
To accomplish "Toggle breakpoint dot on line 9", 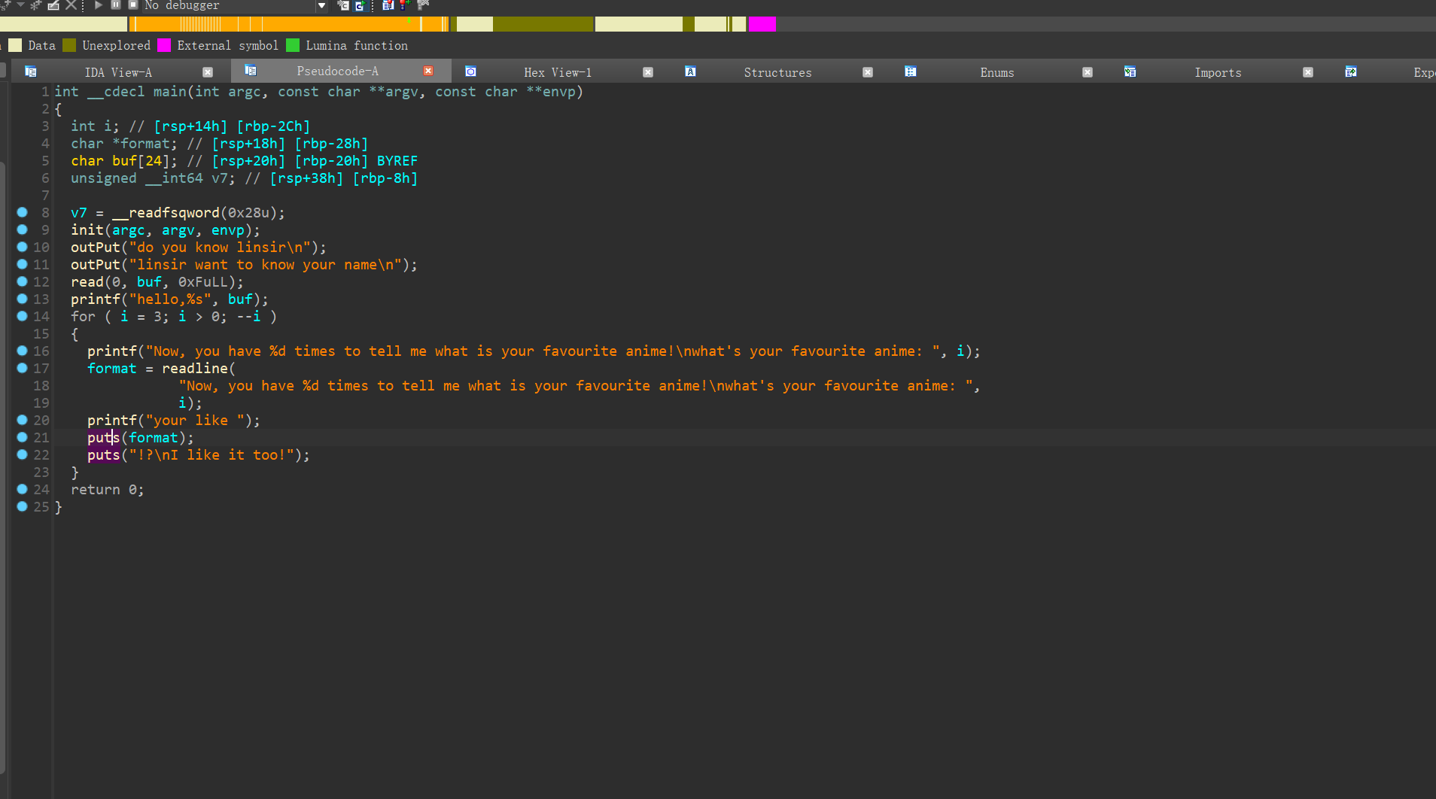I will point(23,229).
